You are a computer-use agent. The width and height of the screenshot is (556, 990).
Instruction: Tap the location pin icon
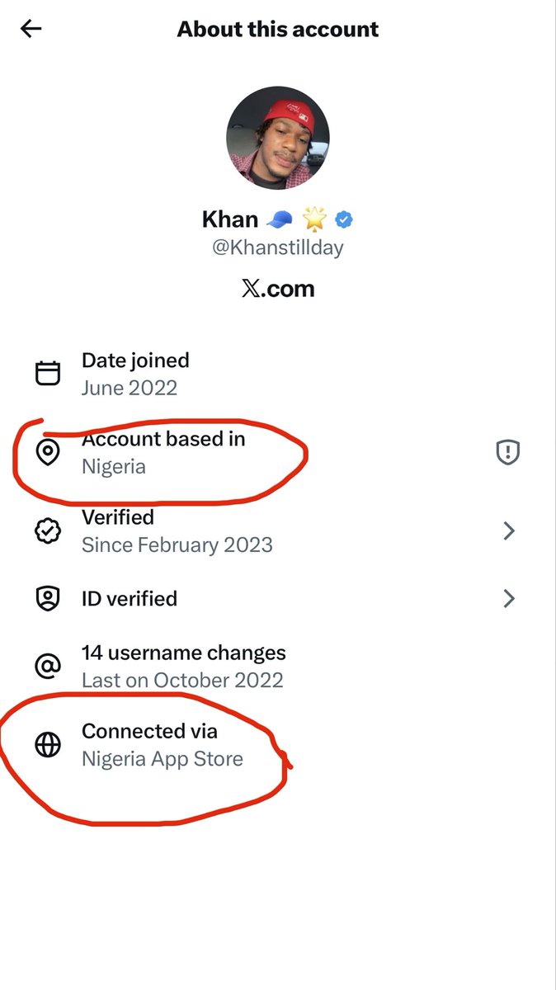tap(48, 452)
